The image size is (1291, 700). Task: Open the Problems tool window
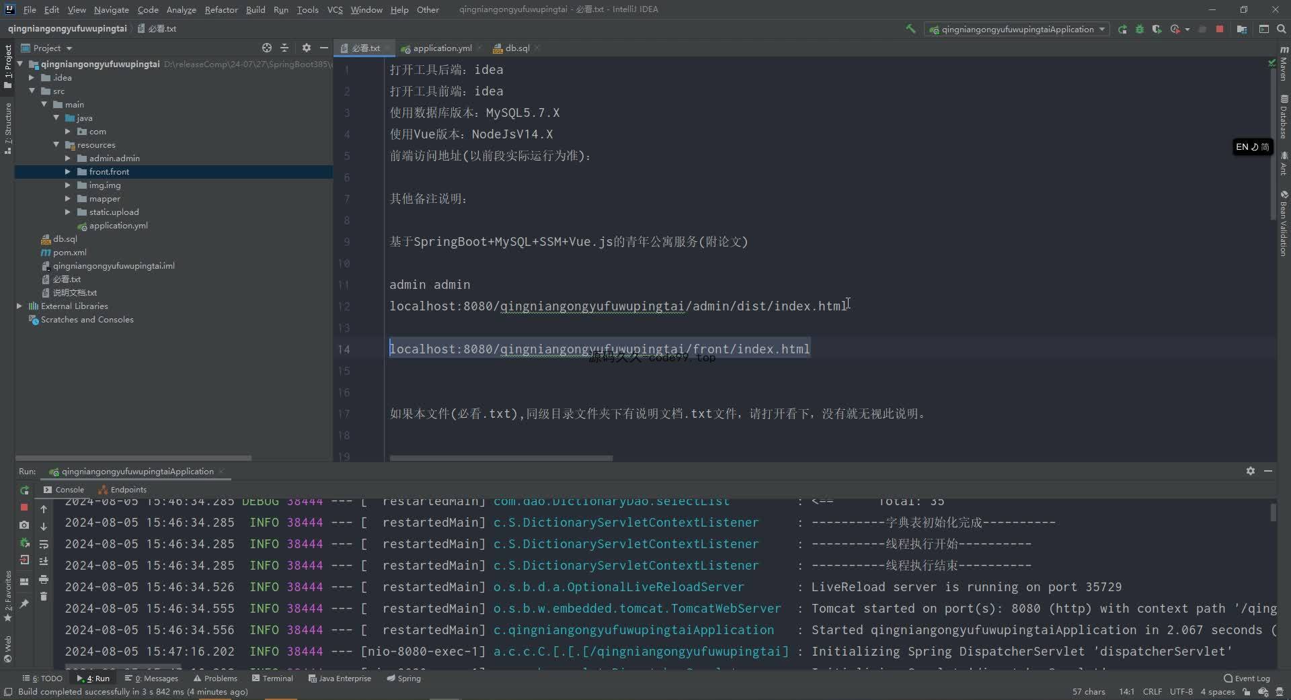pyautogui.click(x=215, y=679)
